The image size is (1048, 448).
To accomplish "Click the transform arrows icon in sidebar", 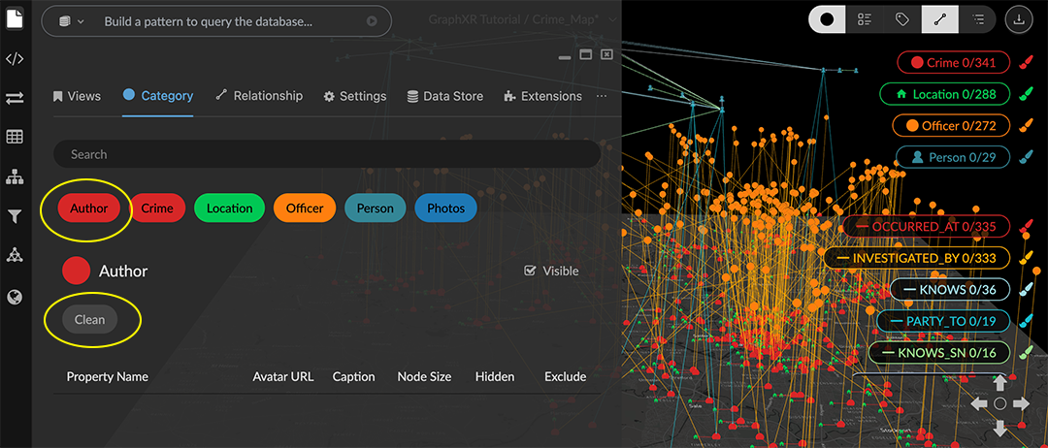I will [x=15, y=98].
